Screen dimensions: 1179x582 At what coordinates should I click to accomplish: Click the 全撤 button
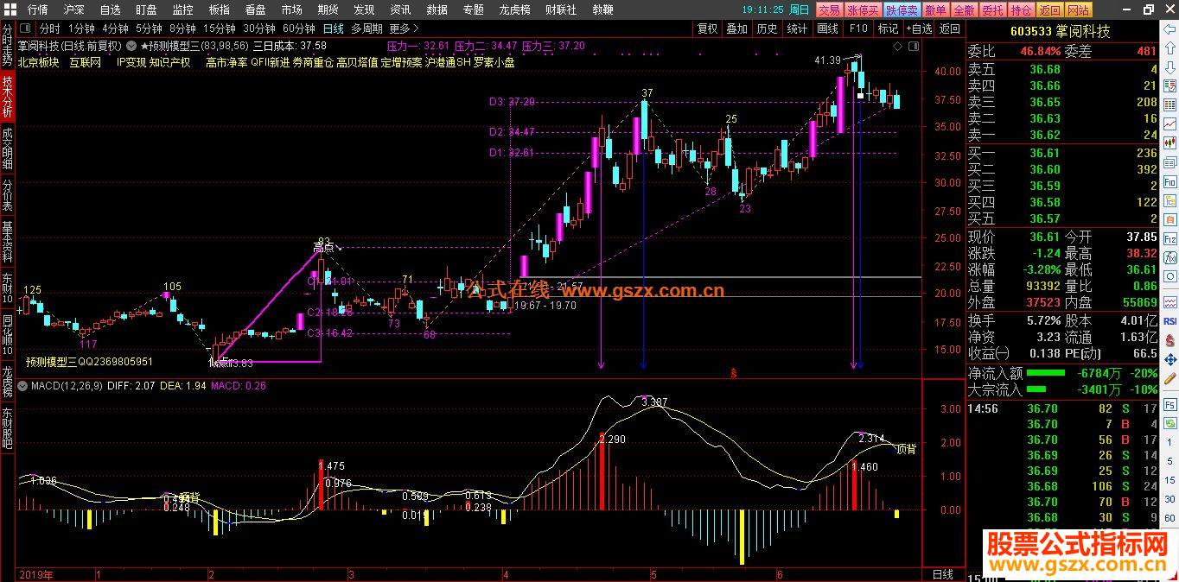(x=964, y=9)
